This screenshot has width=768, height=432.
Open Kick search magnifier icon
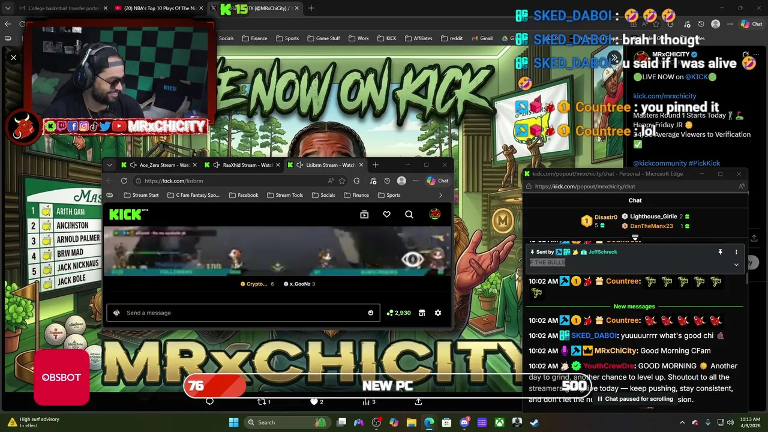click(409, 214)
